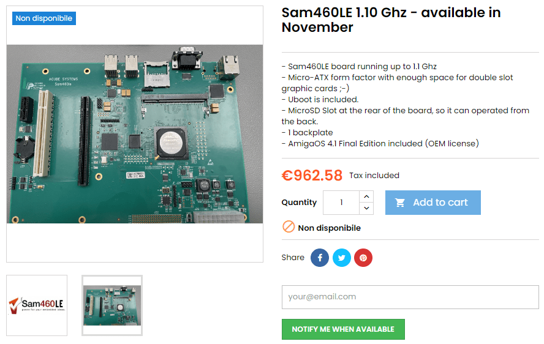This screenshot has width=544, height=344.
Task: Share product on Pinterest
Action: [363, 258]
